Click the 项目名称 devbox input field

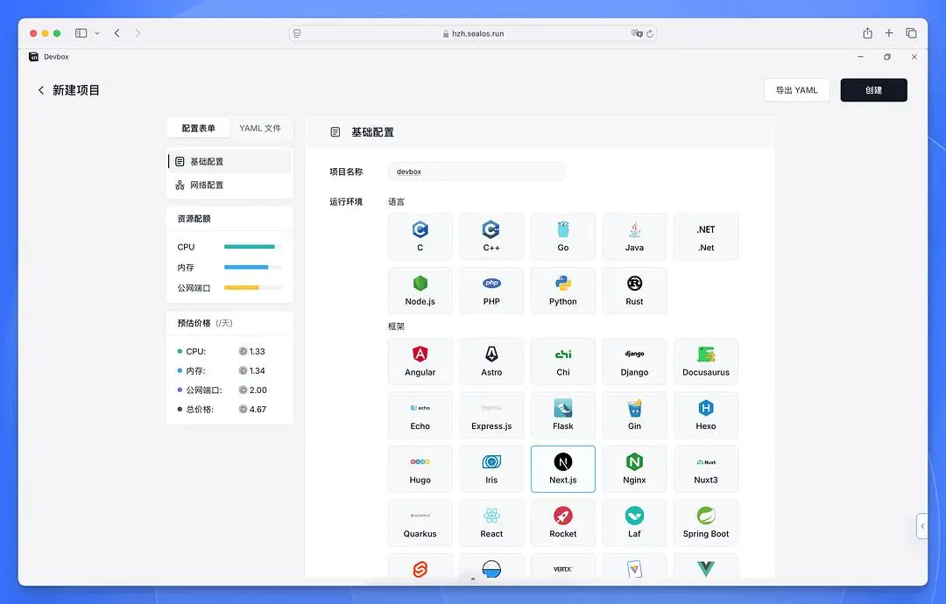[477, 172]
